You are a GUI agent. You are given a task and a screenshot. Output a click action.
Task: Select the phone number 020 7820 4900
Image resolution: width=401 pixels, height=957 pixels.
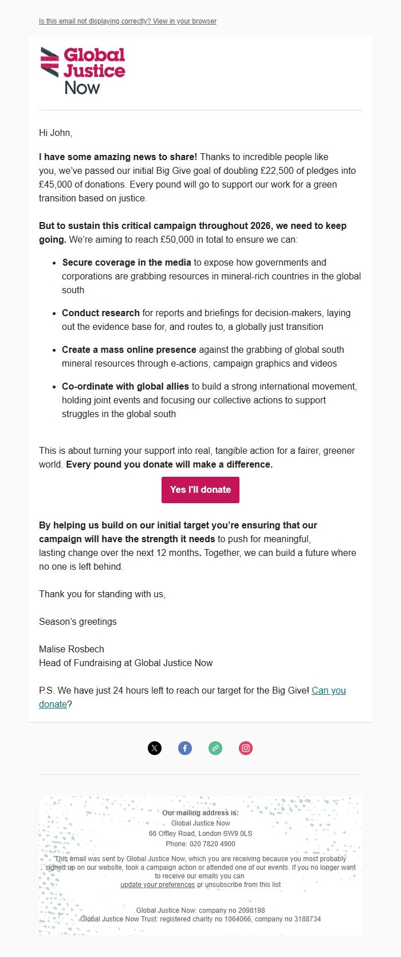coord(200,843)
